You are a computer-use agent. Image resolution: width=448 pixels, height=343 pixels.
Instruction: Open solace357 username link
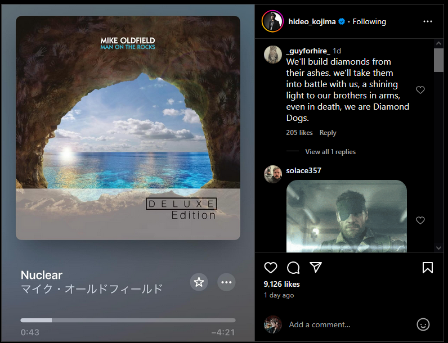tap(304, 170)
